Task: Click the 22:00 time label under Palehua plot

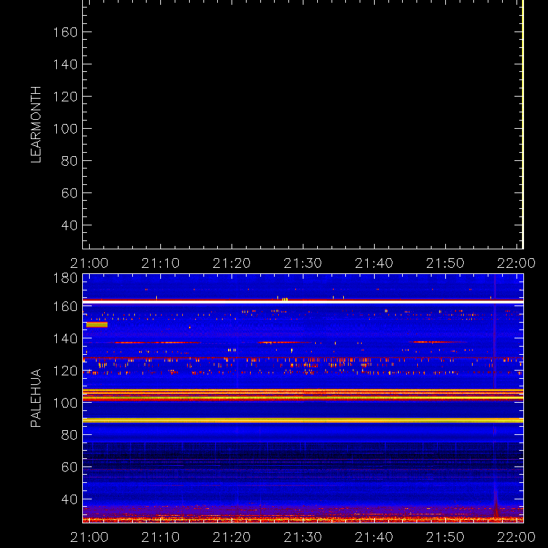Action: 516,537
